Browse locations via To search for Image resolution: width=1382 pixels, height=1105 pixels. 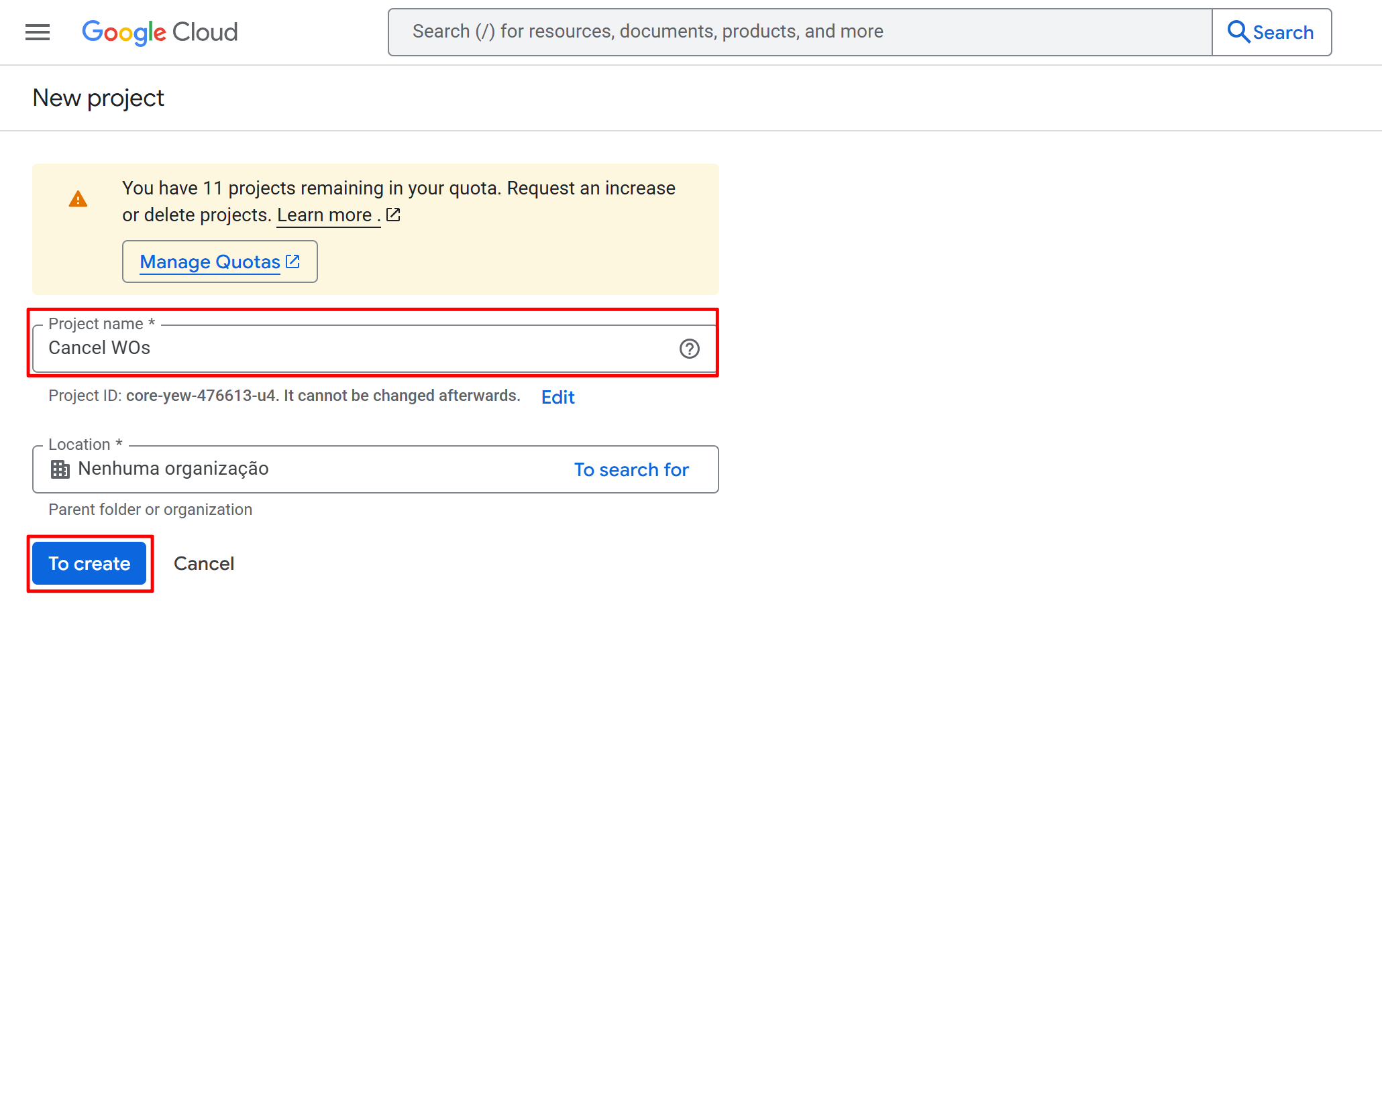click(631, 469)
